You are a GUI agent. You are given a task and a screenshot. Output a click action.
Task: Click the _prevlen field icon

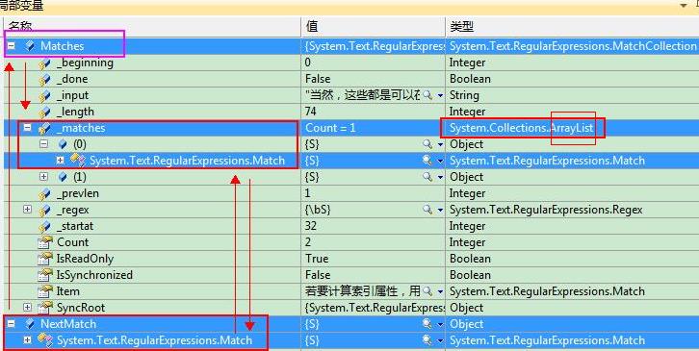(x=45, y=193)
